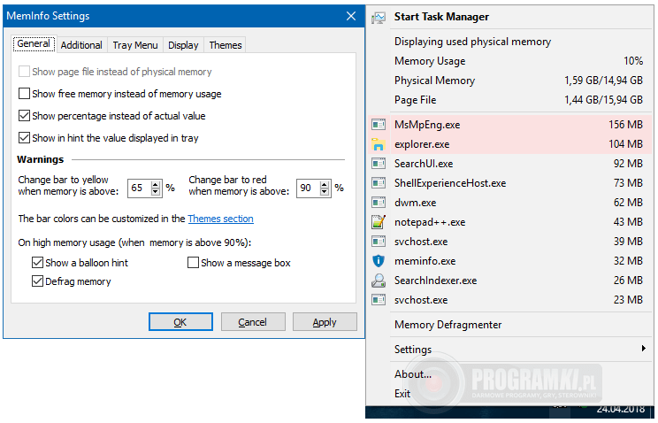The width and height of the screenshot is (658, 423).
Task: Select the notepad++.exe process entry
Action: [510, 222]
